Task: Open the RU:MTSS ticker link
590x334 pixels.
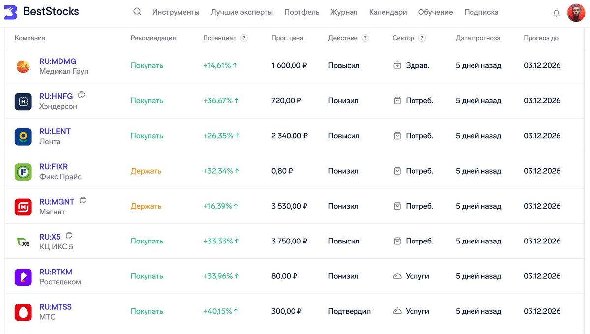Action: [56, 307]
